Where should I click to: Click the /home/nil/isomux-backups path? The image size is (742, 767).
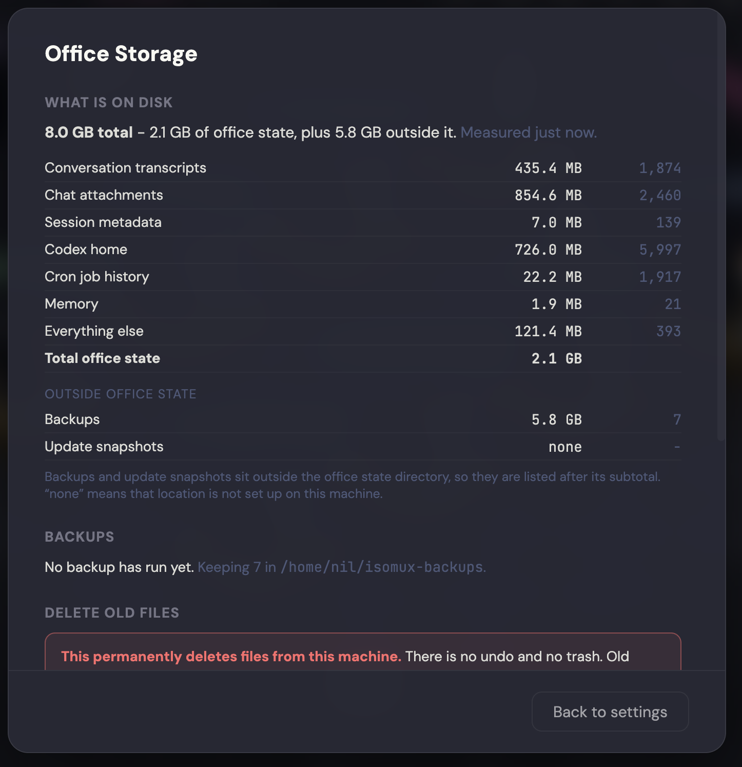tap(382, 567)
